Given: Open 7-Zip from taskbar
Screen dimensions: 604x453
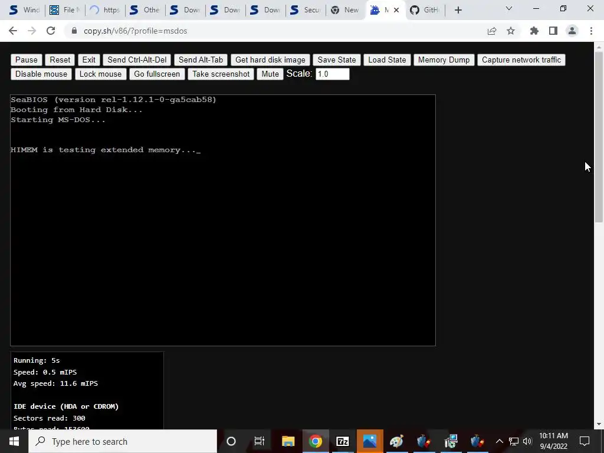Looking at the screenshot, I should (x=343, y=441).
